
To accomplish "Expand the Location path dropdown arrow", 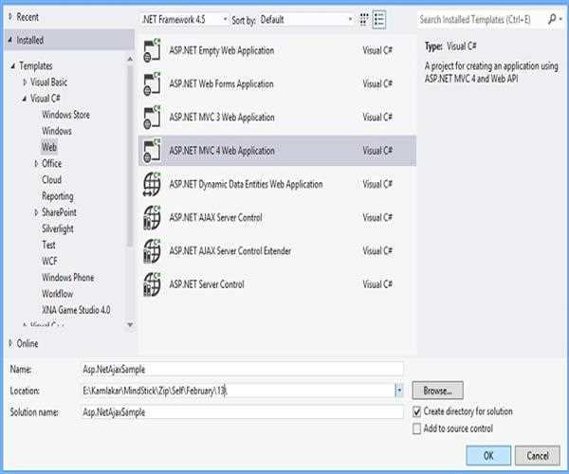I will click(399, 390).
